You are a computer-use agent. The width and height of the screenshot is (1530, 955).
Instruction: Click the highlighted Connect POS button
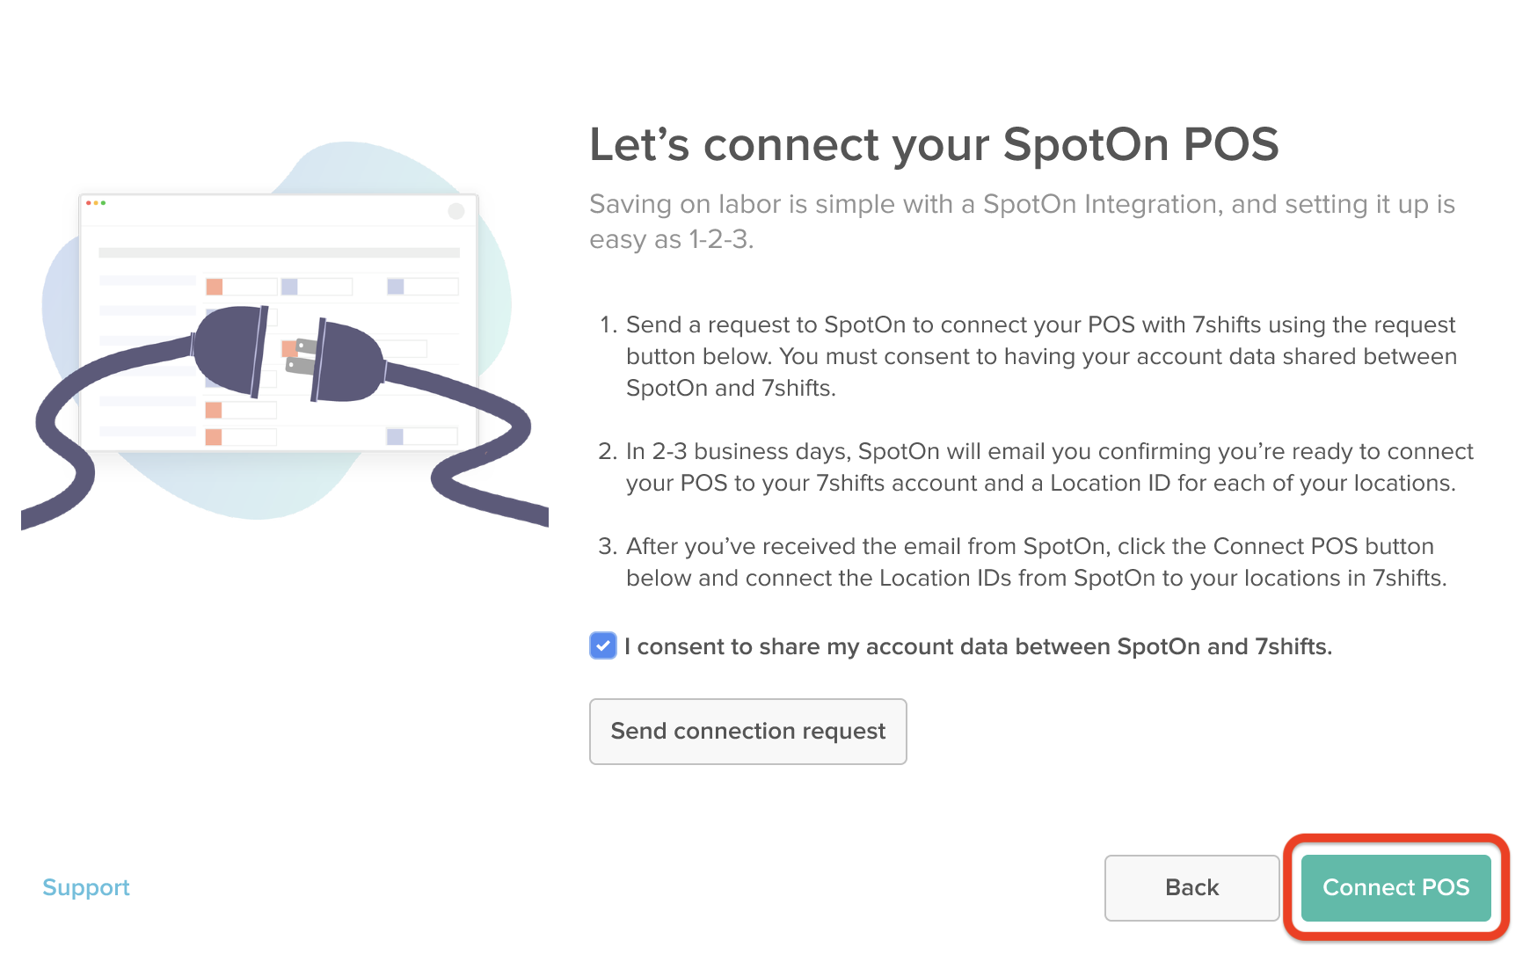pos(1395,887)
